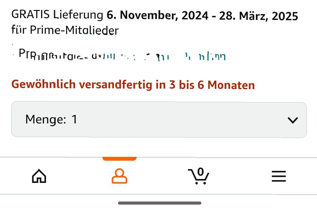Image resolution: width=317 pixels, height=212 pixels.
Task: Click the "Gewöhnlich versandfertig in 3 bis 6 Monaten" notice
Action: coord(133,85)
